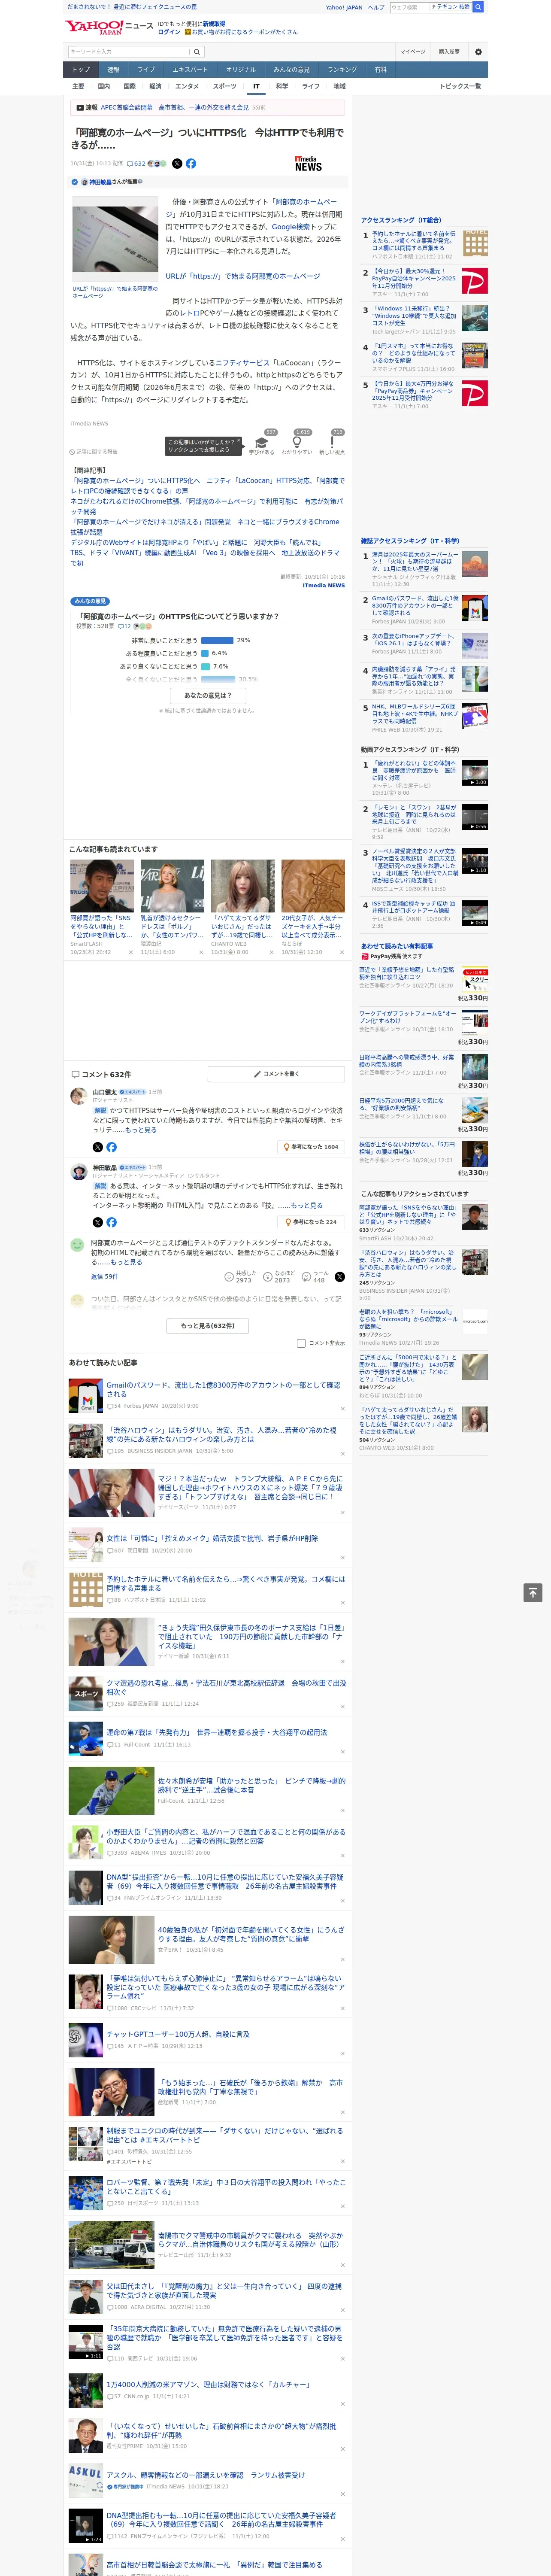Screen dimensions: 551x2576
Task: Share 神田敏晶's comment on X
Action: pos(98,1222)
